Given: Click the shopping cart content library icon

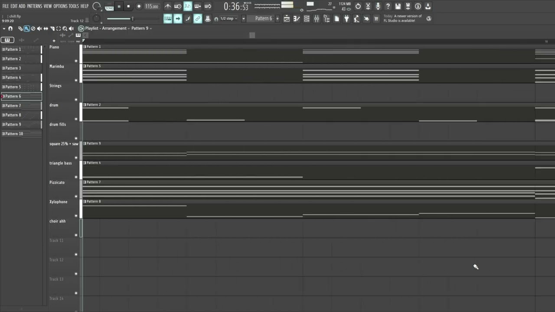Looking at the screenshot, I should (x=376, y=19).
